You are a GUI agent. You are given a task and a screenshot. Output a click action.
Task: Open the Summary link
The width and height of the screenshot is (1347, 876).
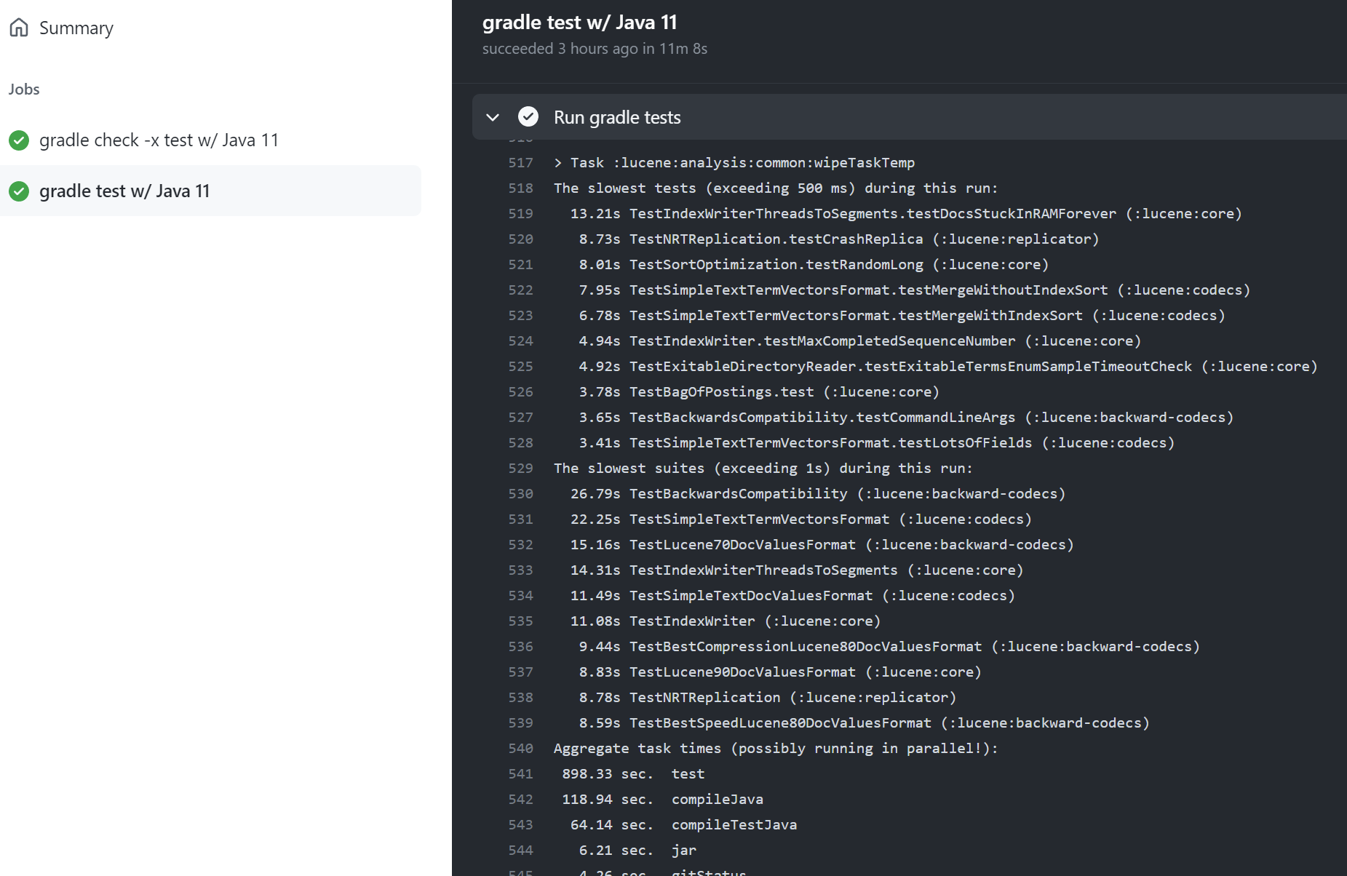(x=76, y=28)
